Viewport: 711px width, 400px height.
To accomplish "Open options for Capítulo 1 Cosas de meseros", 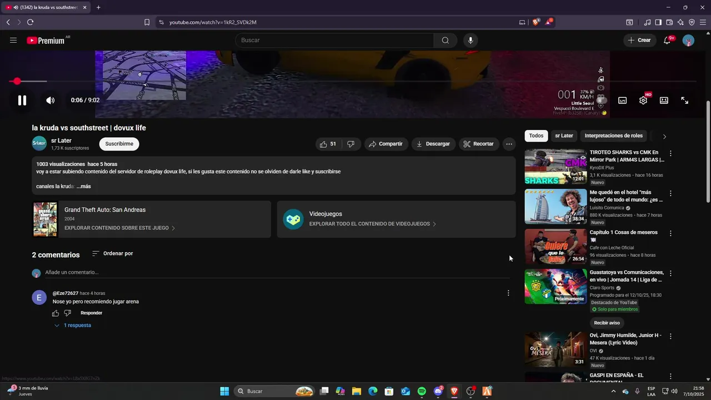I will pyautogui.click(x=670, y=233).
